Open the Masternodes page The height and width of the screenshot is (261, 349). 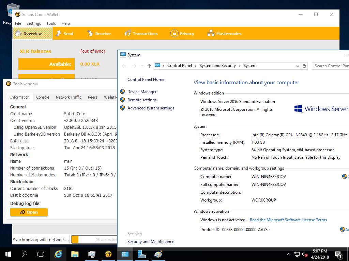[224, 34]
